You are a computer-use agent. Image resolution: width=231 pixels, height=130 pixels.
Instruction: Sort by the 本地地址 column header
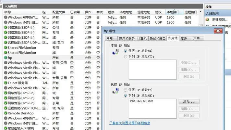[x=127, y=12]
